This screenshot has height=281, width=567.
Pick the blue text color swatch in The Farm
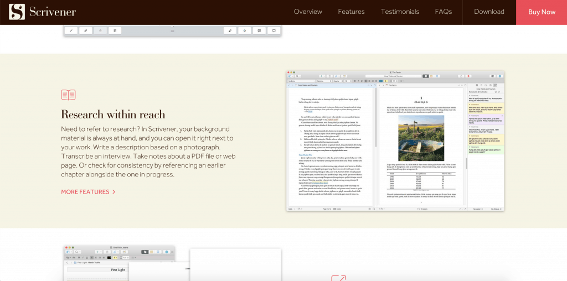pos(381,81)
